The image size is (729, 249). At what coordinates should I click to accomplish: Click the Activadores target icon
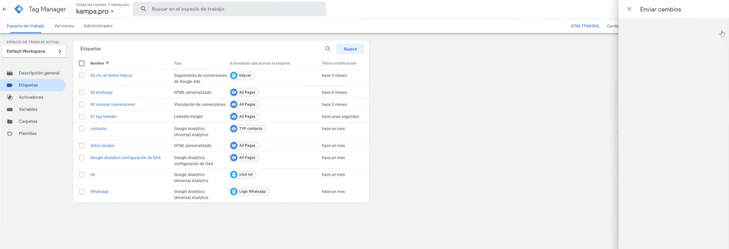tap(10, 97)
